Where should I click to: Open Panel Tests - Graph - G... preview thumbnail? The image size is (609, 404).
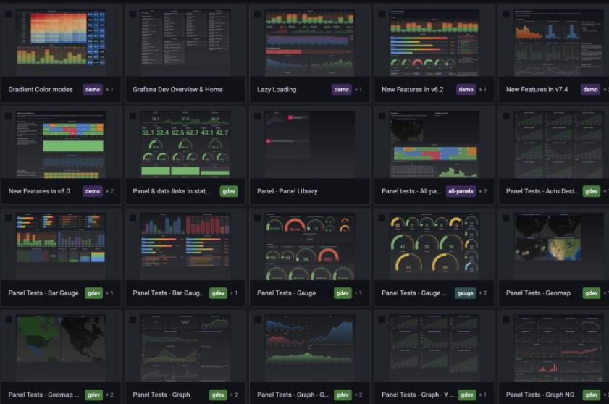[x=310, y=348]
